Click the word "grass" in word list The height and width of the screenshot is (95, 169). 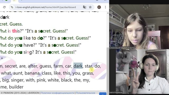(87, 73)
